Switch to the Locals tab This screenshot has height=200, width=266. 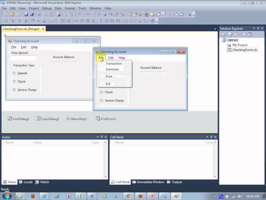coord(26,182)
